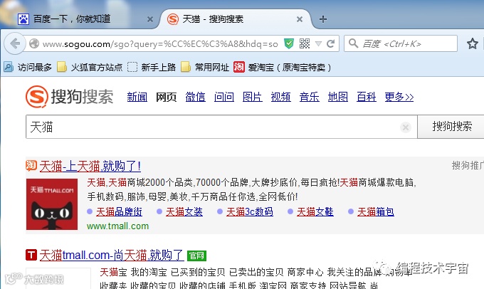The image size is (484, 289).
Task: Bookmark this page with the star
Action: pos(473,43)
